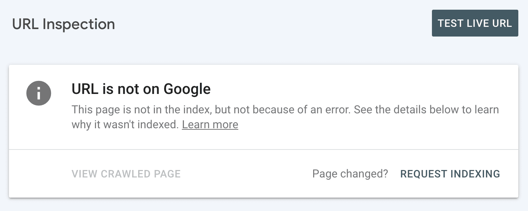Click the word 'REQUEST' in the indexing action
Screen dimensions: 528x211
click(x=424, y=174)
